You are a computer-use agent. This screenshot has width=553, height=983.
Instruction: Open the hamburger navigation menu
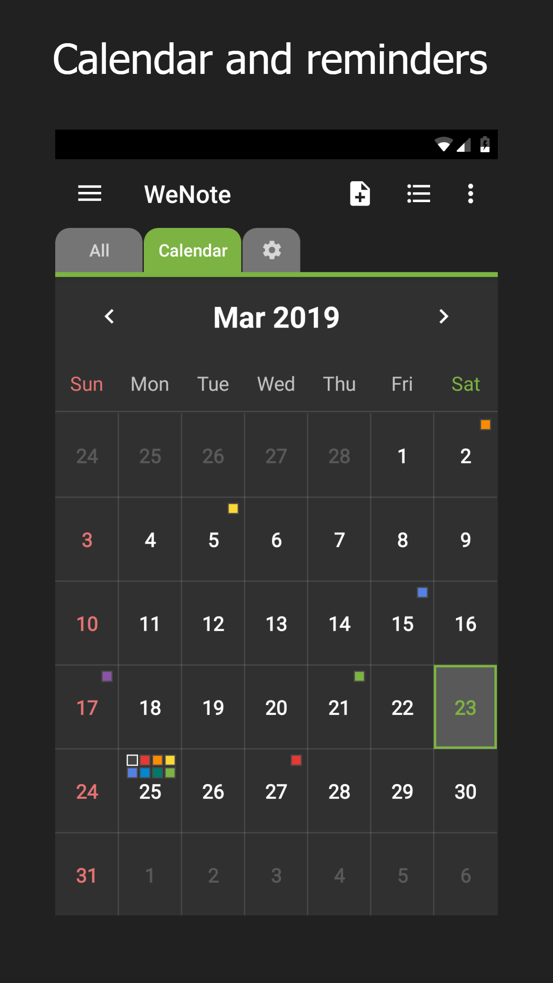click(89, 194)
